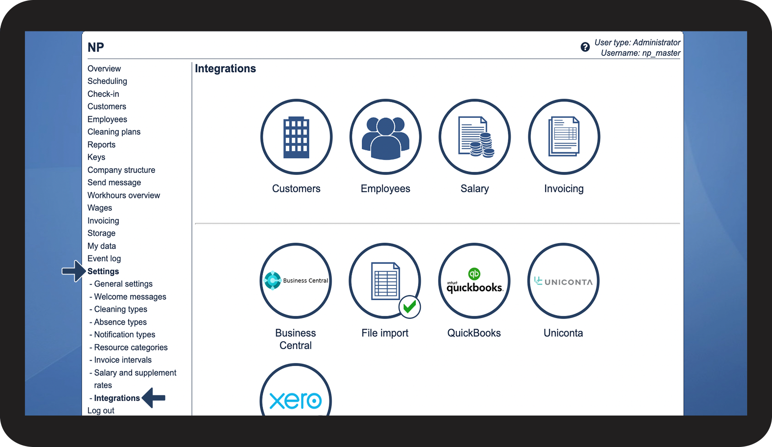
Task: Select the Business Central integration icon
Action: coord(296,281)
